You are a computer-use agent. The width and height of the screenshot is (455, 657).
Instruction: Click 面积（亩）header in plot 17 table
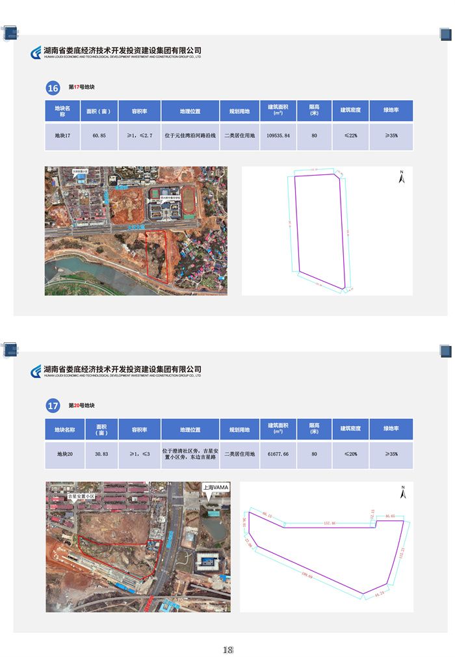pos(99,111)
